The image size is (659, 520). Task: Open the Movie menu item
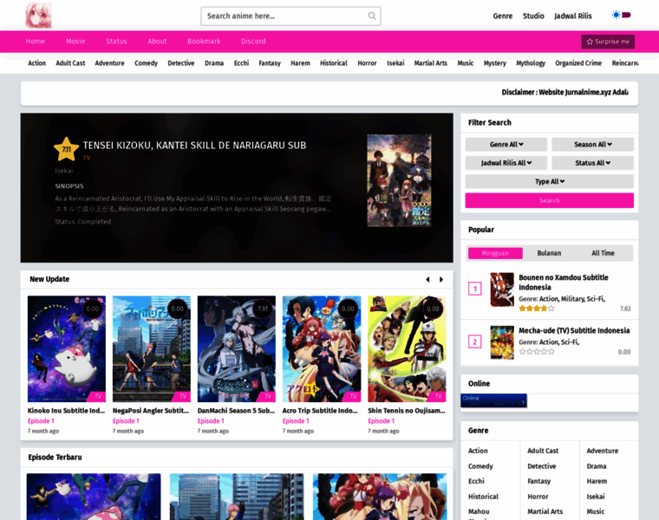(75, 41)
